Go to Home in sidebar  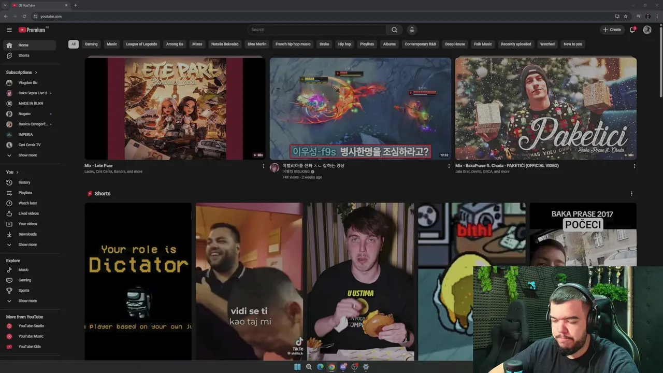[x=30, y=45]
